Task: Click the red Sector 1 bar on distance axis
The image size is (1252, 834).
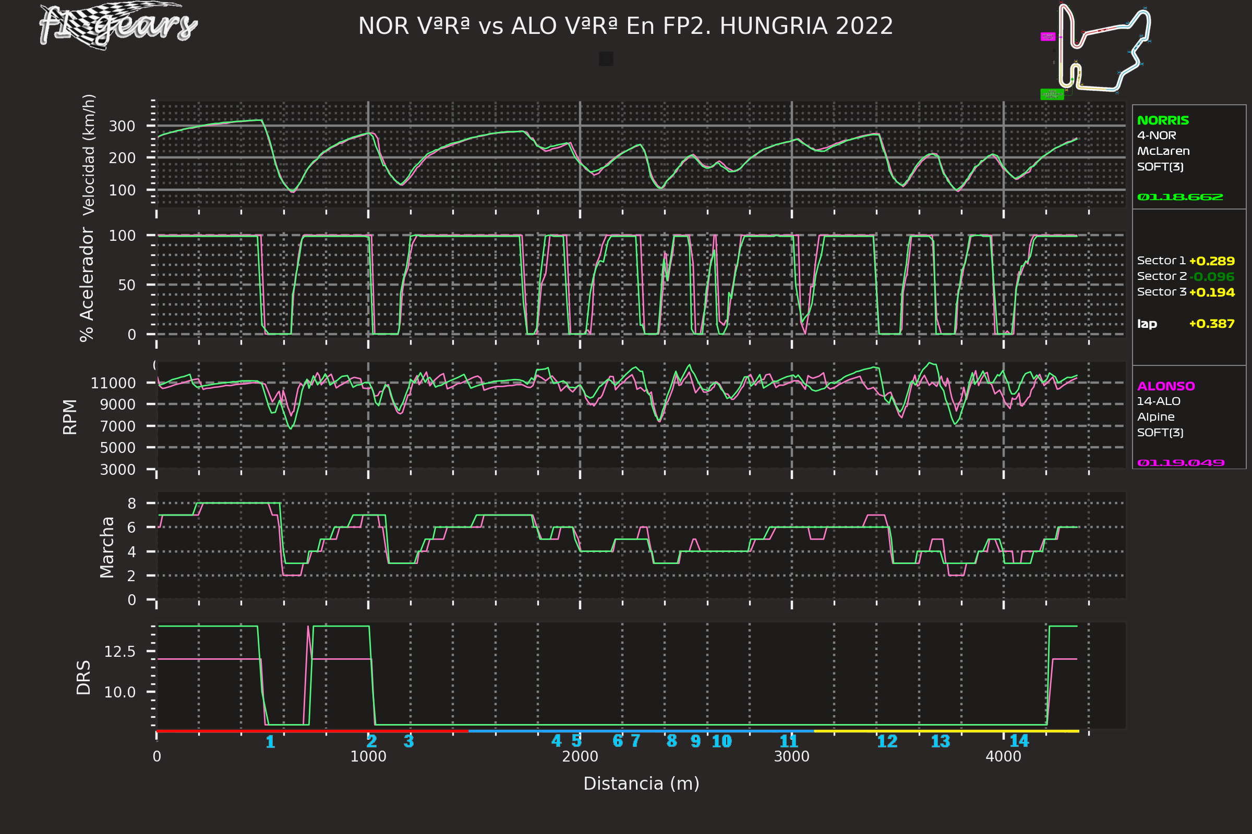Action: click(x=312, y=731)
